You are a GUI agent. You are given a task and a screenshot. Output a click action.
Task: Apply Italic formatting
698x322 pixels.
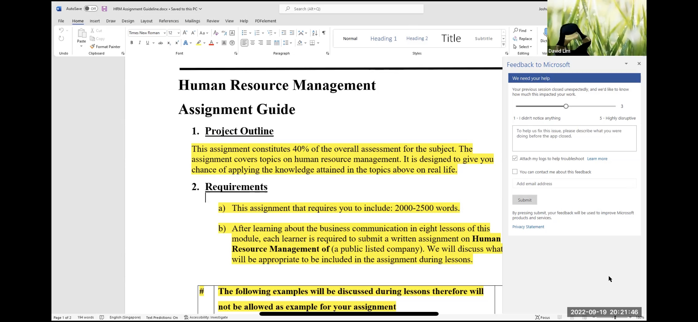139,43
